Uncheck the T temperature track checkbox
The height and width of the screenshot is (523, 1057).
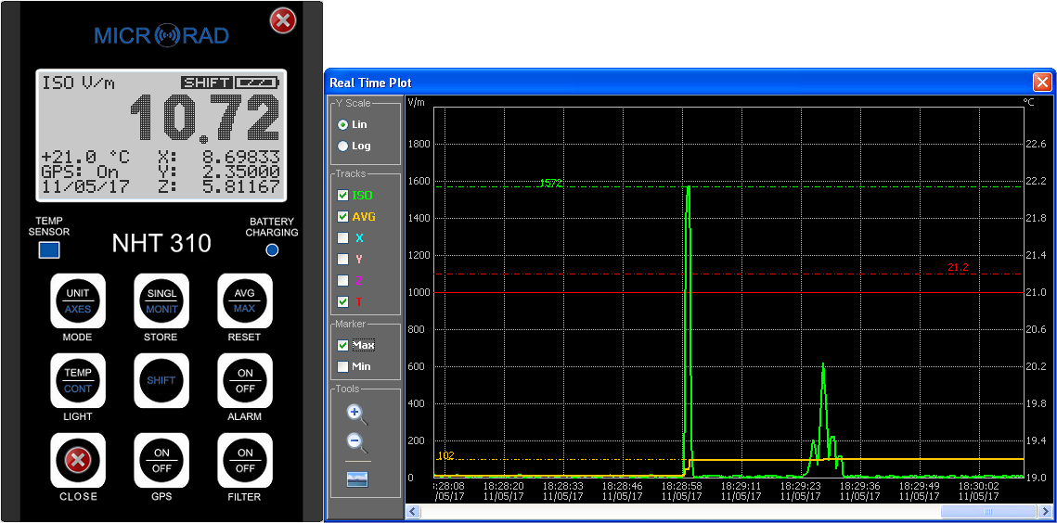click(342, 301)
